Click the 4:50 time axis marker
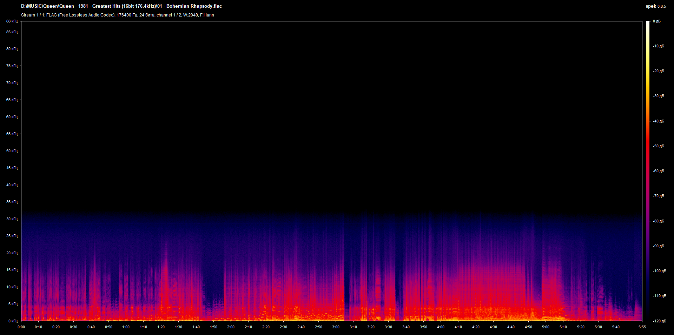 pyautogui.click(x=528, y=327)
